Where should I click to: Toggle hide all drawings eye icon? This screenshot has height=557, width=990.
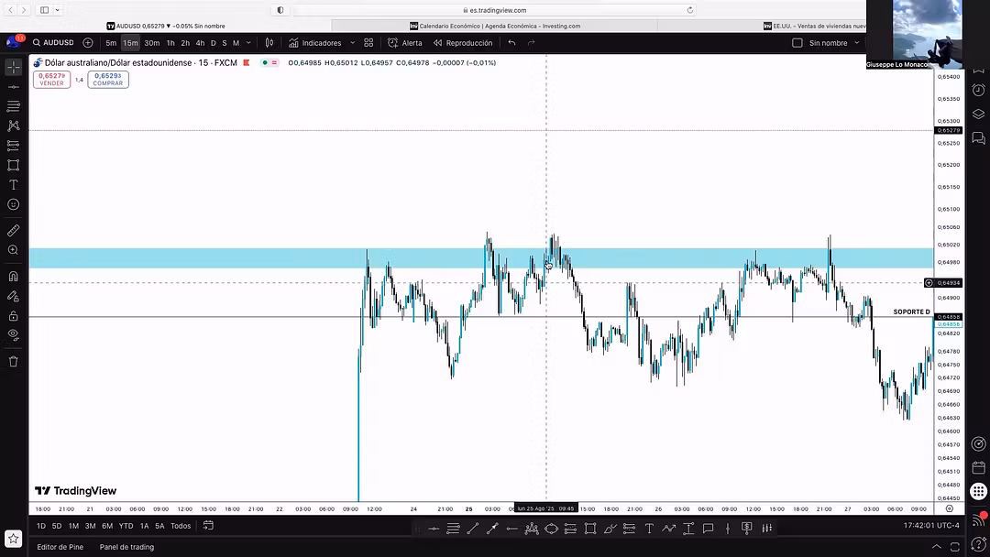(x=13, y=335)
